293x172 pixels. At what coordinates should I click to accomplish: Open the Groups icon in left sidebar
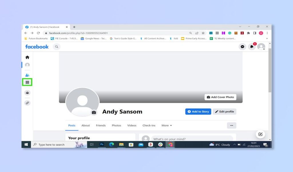coord(27,93)
